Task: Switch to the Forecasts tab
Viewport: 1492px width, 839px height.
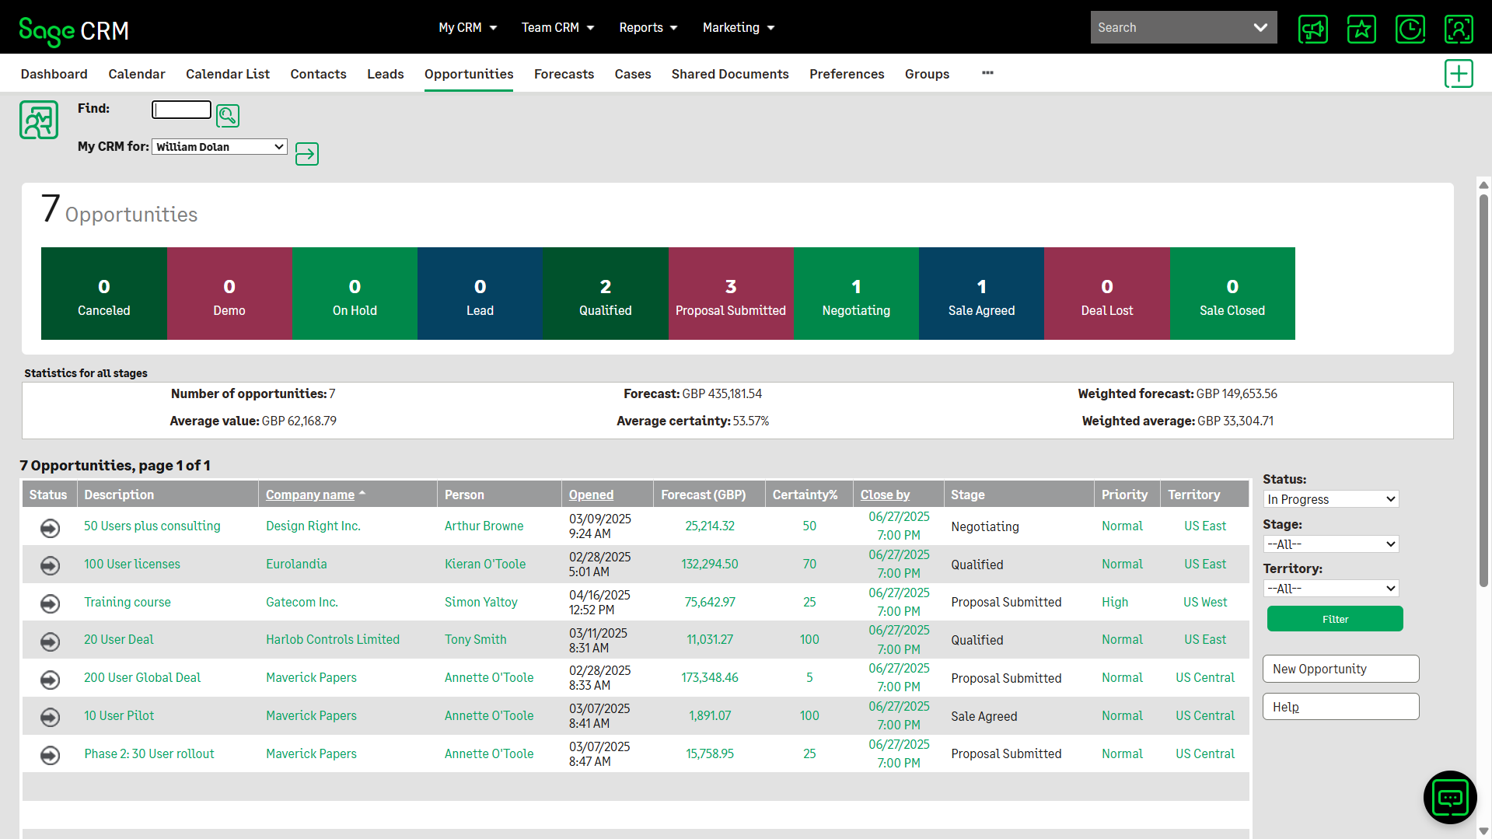Action: [564, 74]
